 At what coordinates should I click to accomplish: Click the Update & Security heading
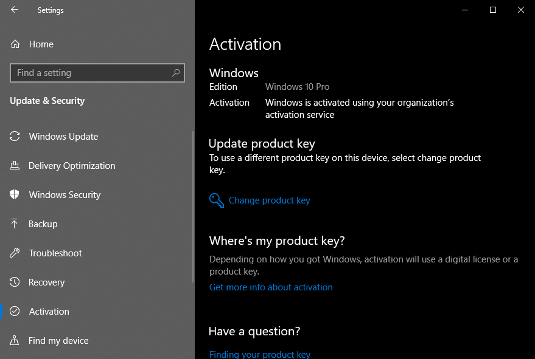47,101
